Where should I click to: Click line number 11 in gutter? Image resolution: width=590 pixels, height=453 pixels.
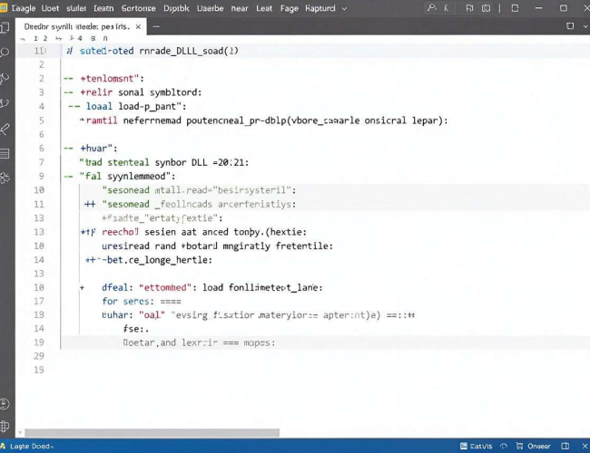coord(39,204)
